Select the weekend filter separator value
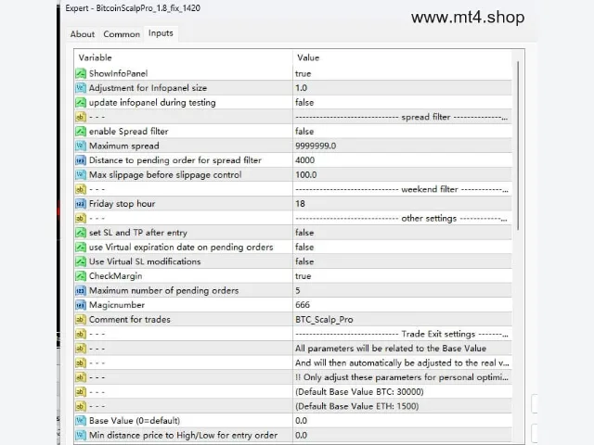 (402, 189)
